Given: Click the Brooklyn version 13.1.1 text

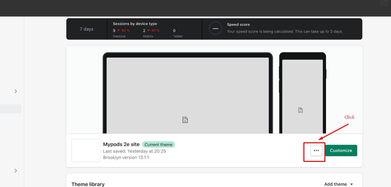Looking at the screenshot, I should 126,158.
